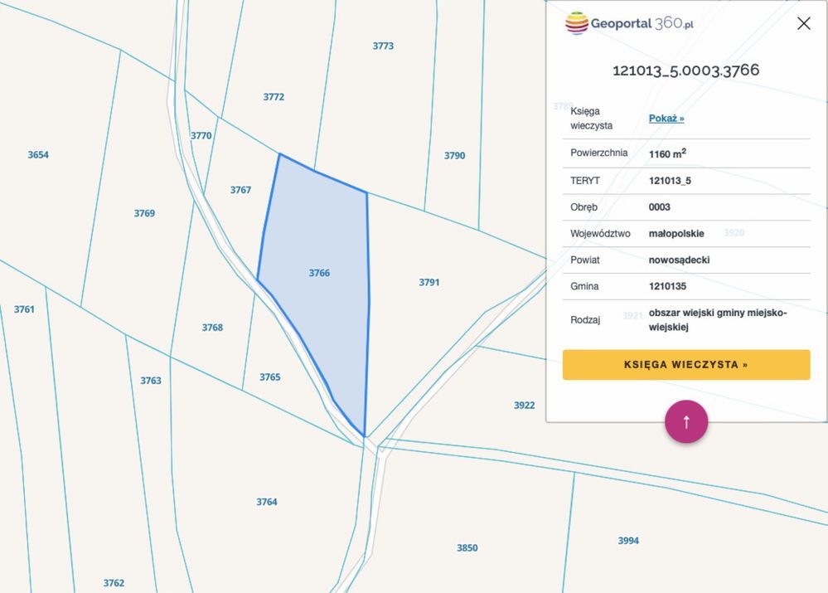Select parcel 3791 on the map
This screenshot has height=593, width=828.
point(429,282)
